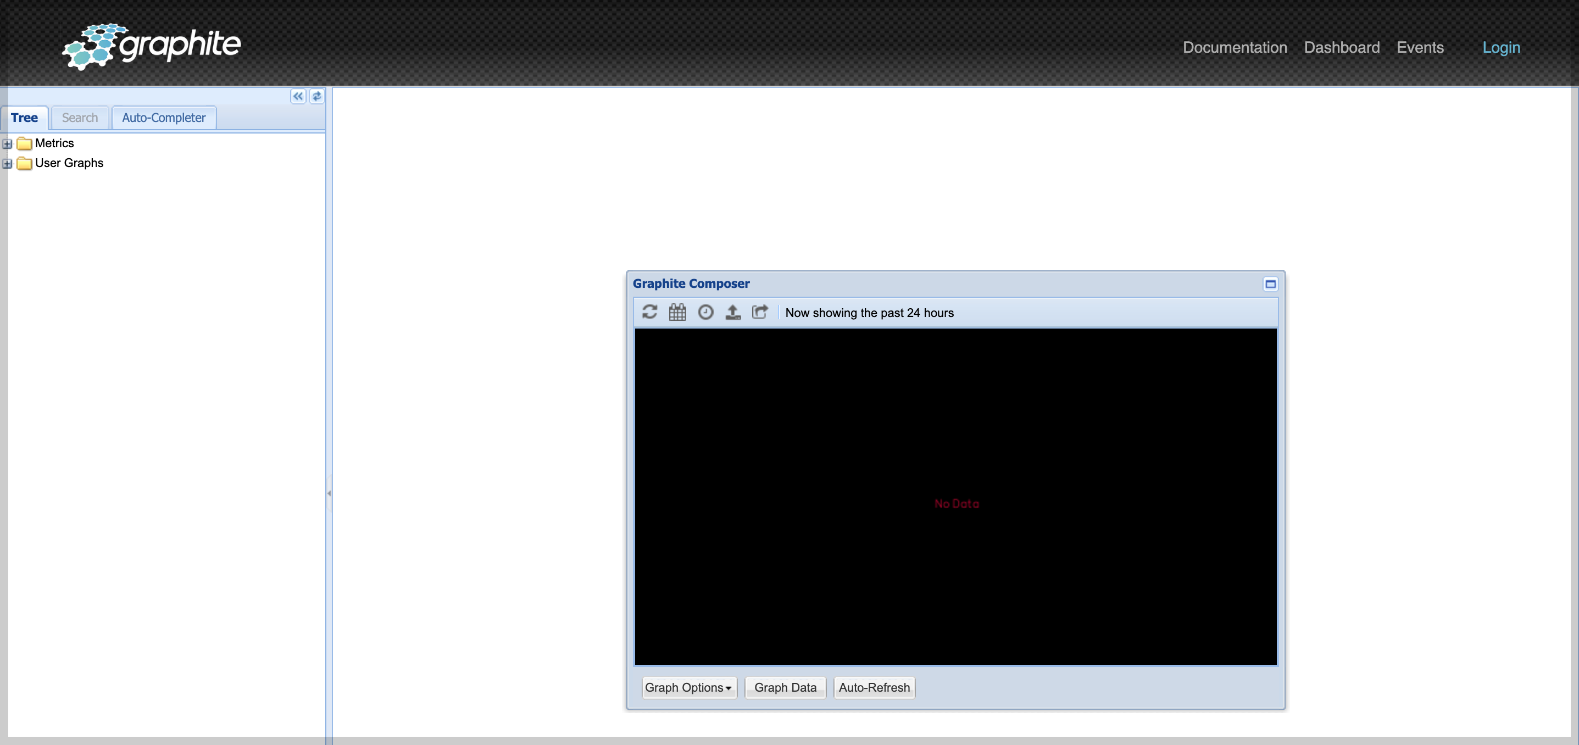Image resolution: width=1579 pixels, height=745 pixels.
Task: Open the Login link
Action: coord(1500,47)
